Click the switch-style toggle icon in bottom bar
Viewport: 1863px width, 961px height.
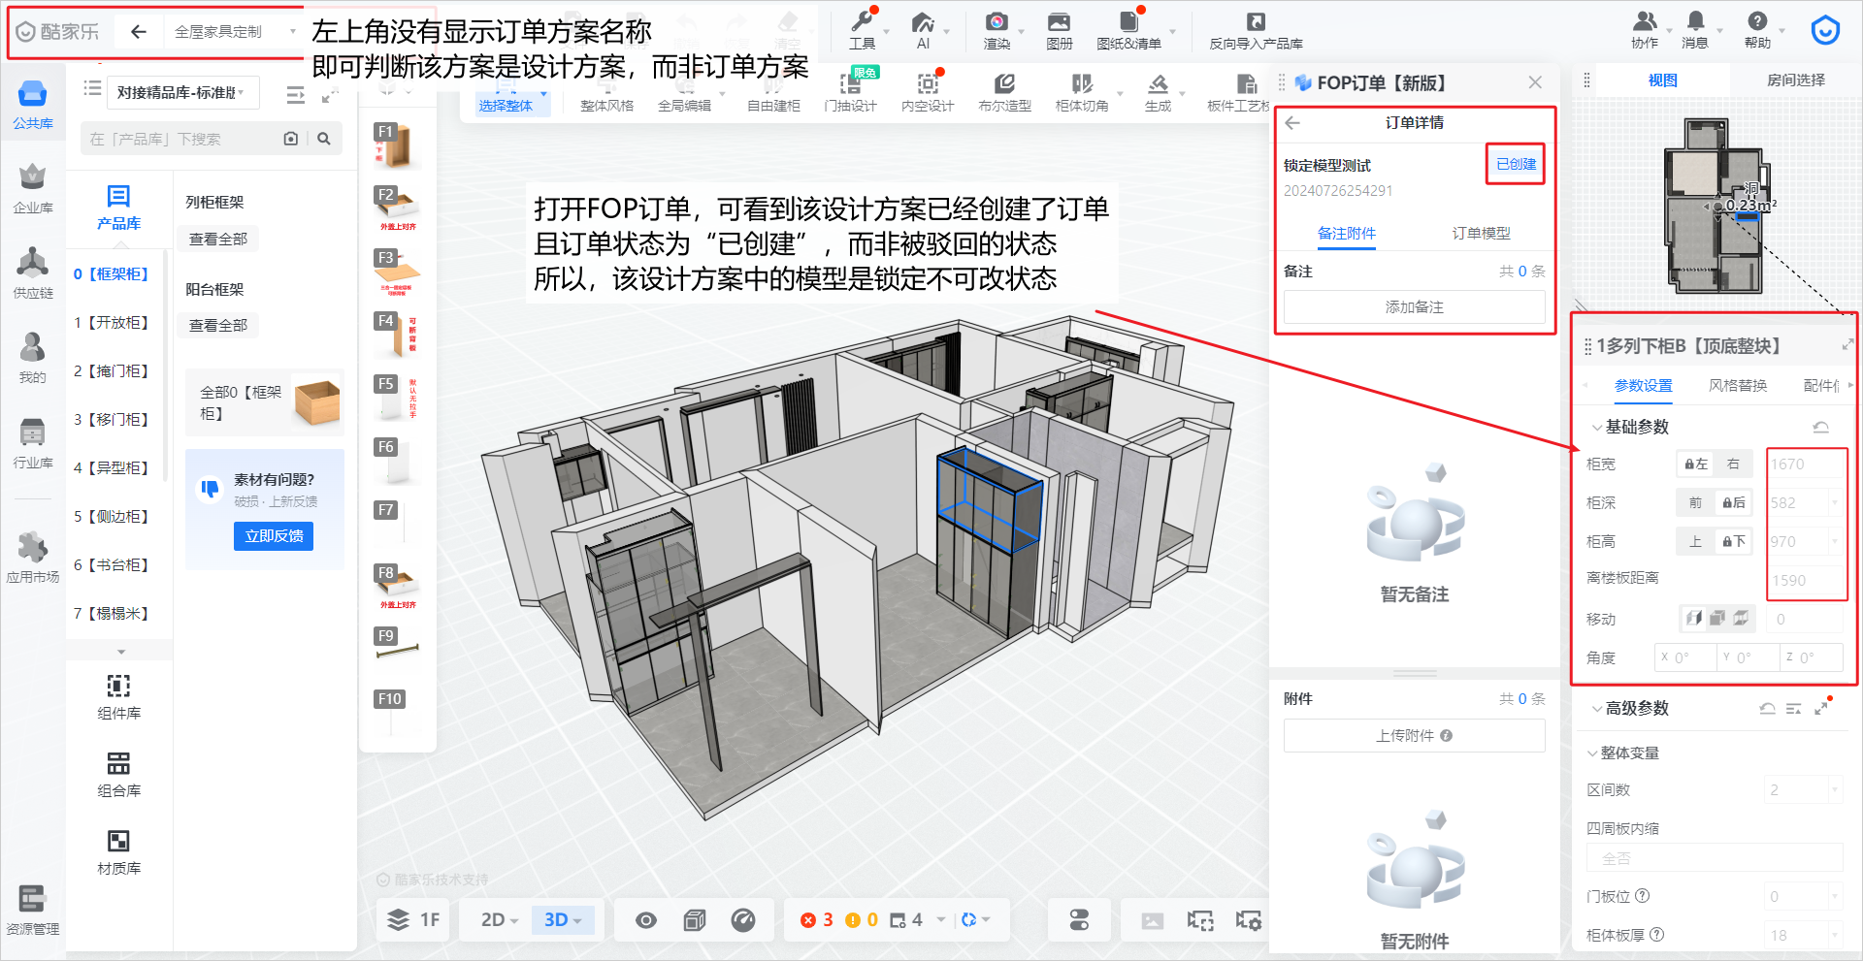(x=1079, y=920)
